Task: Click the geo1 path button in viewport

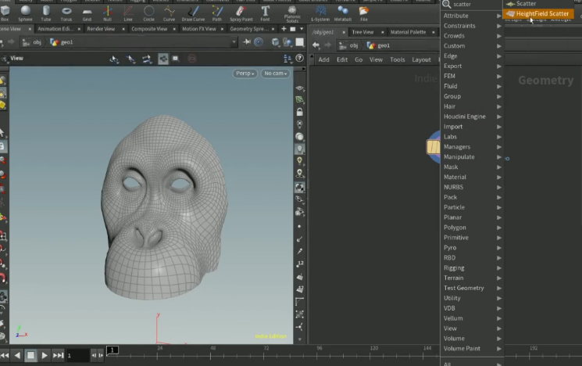Action: 66,42
